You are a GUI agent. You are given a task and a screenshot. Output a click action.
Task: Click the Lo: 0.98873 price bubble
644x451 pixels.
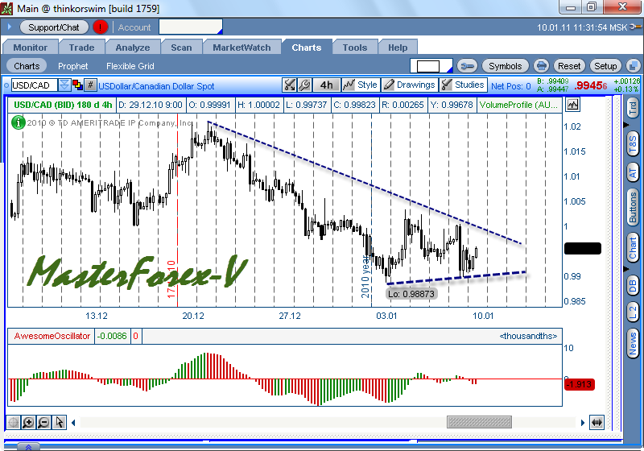(x=411, y=294)
